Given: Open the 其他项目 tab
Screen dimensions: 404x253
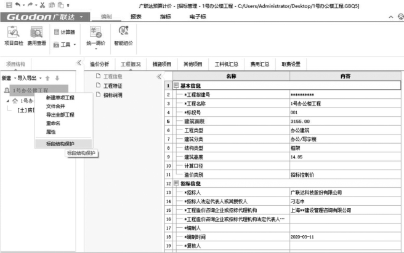Looking at the screenshot, I should click(193, 64).
